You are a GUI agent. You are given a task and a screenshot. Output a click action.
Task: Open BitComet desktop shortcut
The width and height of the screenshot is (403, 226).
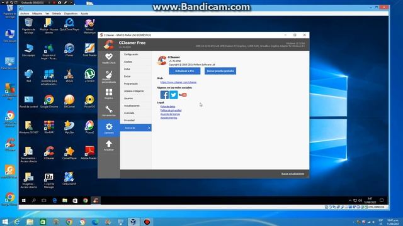pos(69,101)
